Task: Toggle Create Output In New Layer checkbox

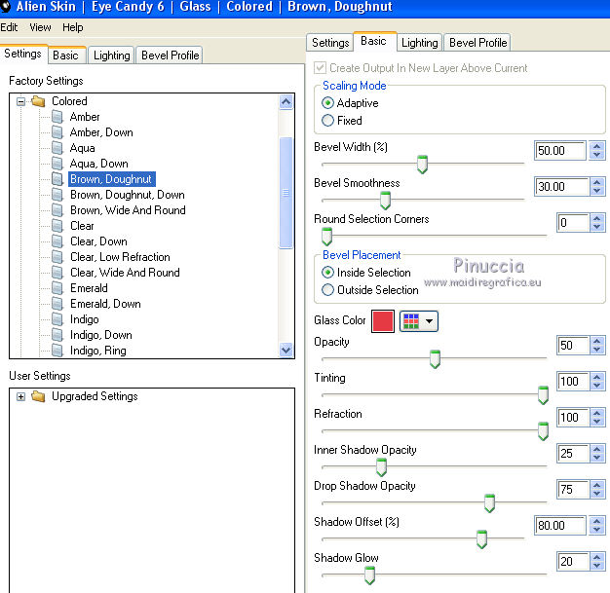Action: coord(320,67)
